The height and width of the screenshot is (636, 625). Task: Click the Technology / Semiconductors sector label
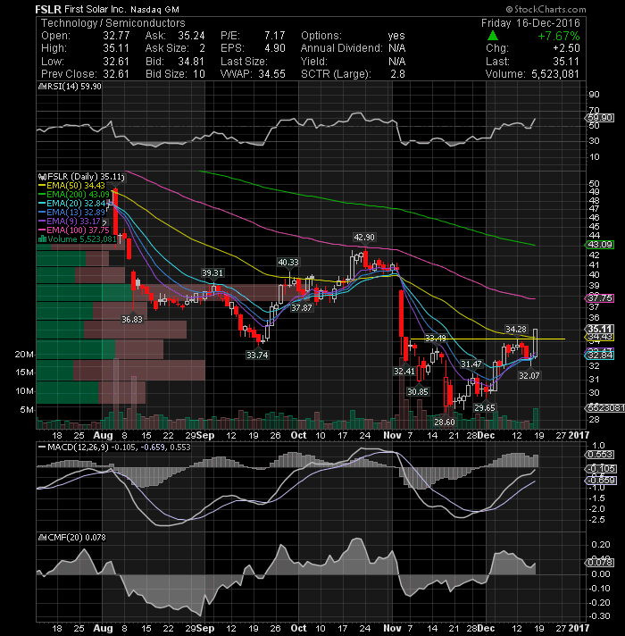click(113, 23)
